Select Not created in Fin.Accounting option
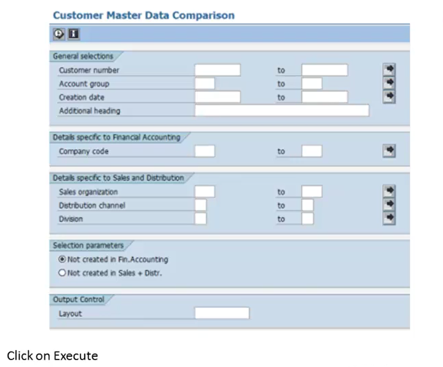 tap(62, 259)
